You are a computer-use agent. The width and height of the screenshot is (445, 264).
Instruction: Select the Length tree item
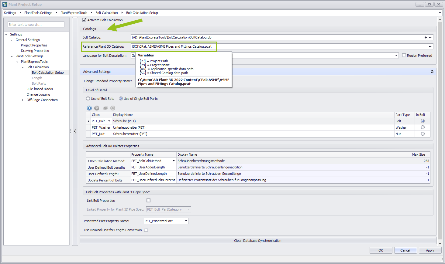click(37, 78)
